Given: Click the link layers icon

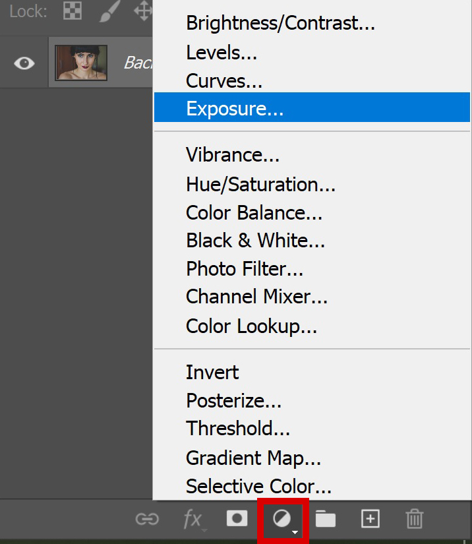Looking at the screenshot, I should click(147, 519).
